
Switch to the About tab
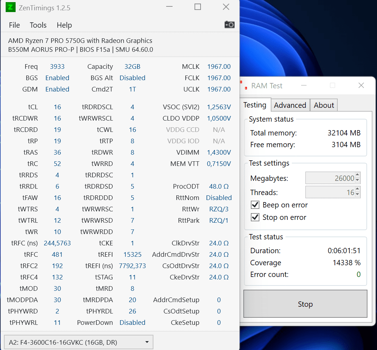pyautogui.click(x=324, y=105)
